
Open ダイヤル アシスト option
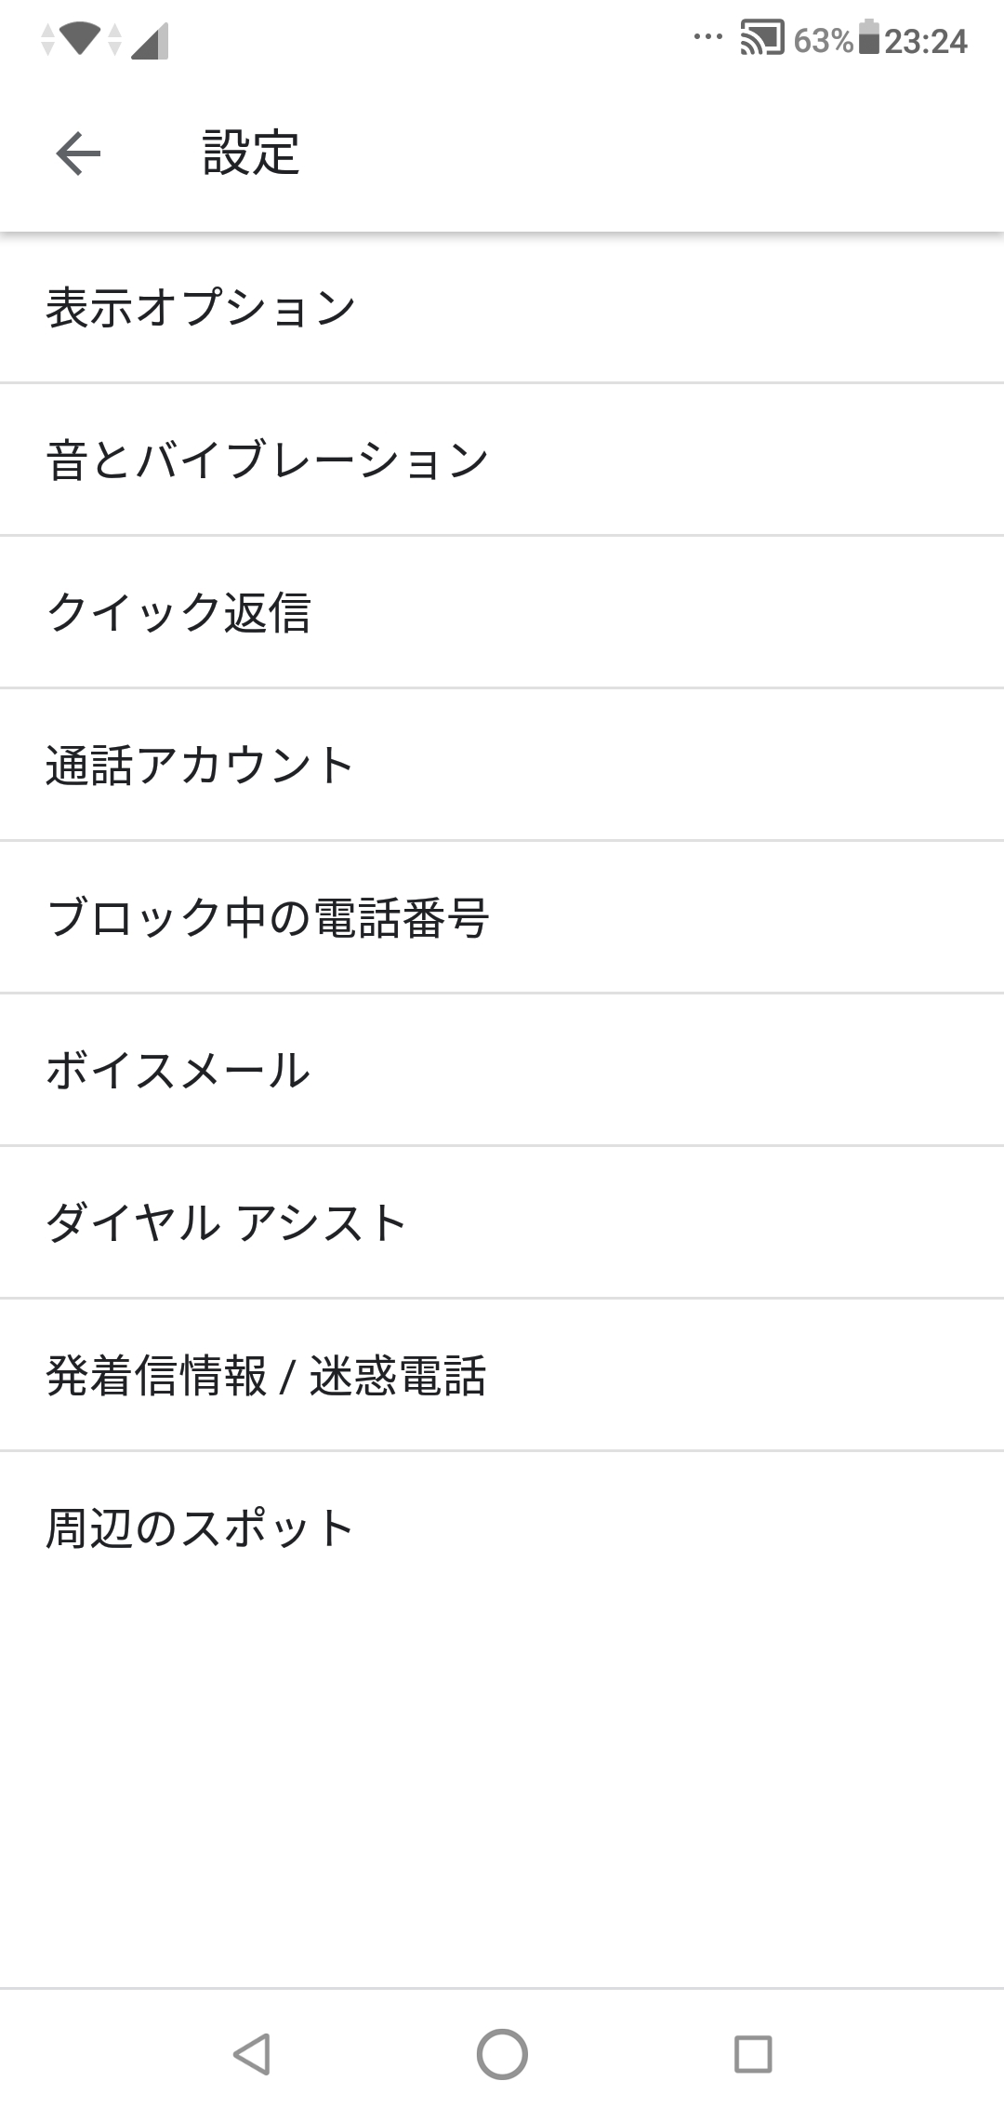point(502,1223)
